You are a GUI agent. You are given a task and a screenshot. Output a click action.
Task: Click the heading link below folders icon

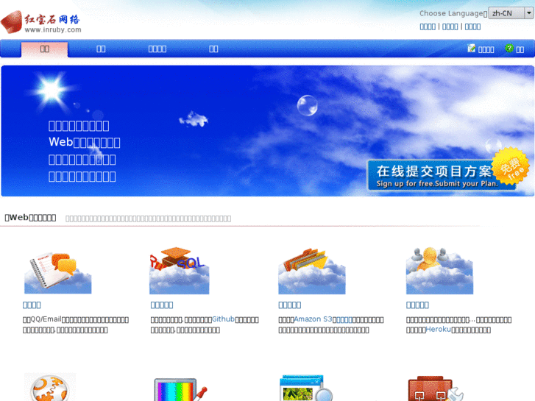(x=290, y=305)
